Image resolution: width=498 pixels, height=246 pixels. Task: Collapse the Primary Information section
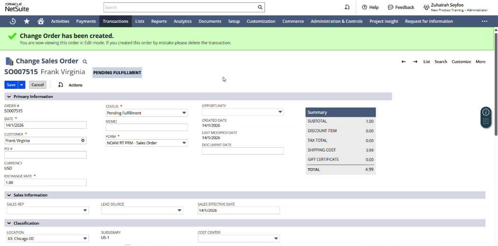(9, 97)
